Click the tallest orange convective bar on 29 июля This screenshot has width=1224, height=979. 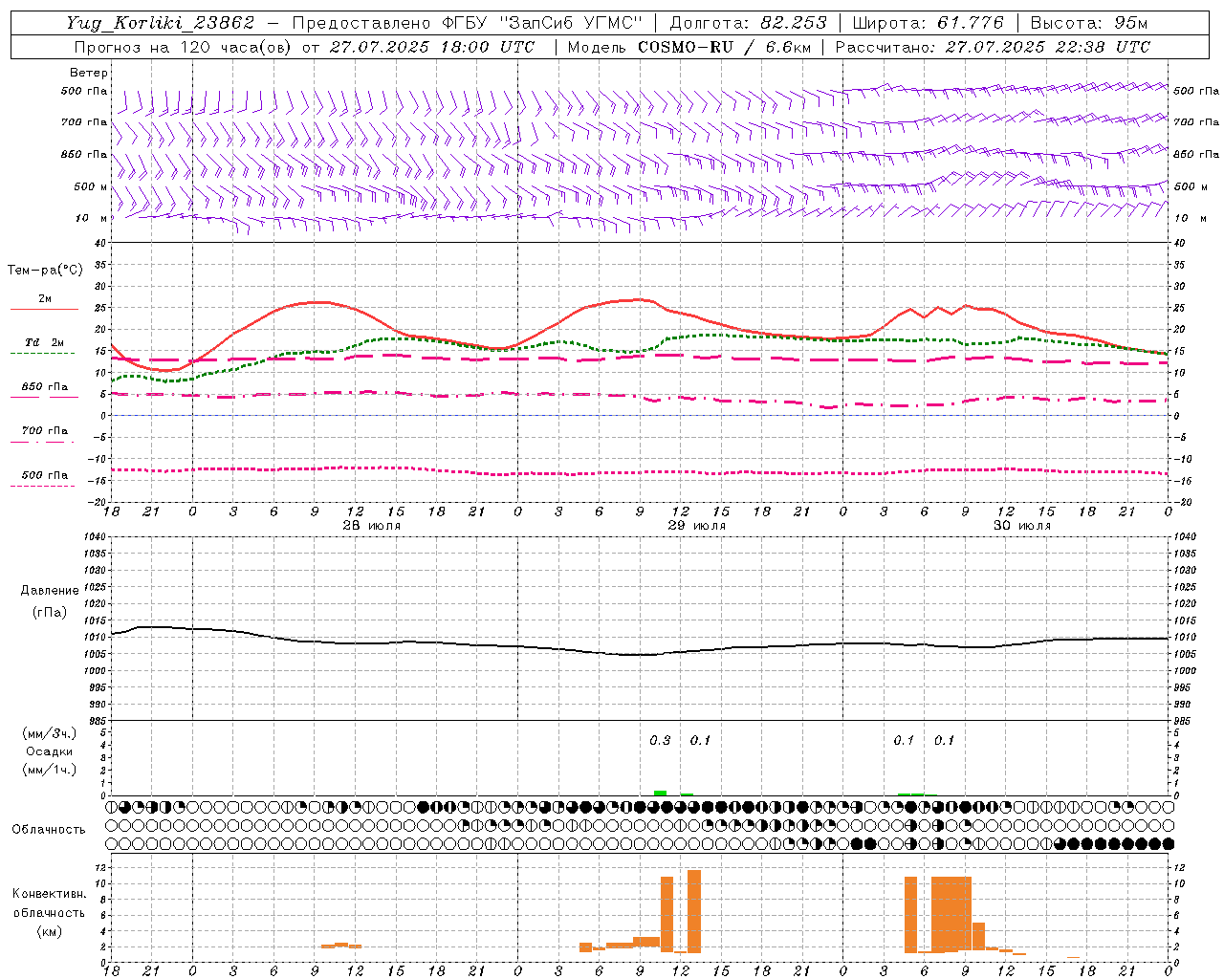694,911
